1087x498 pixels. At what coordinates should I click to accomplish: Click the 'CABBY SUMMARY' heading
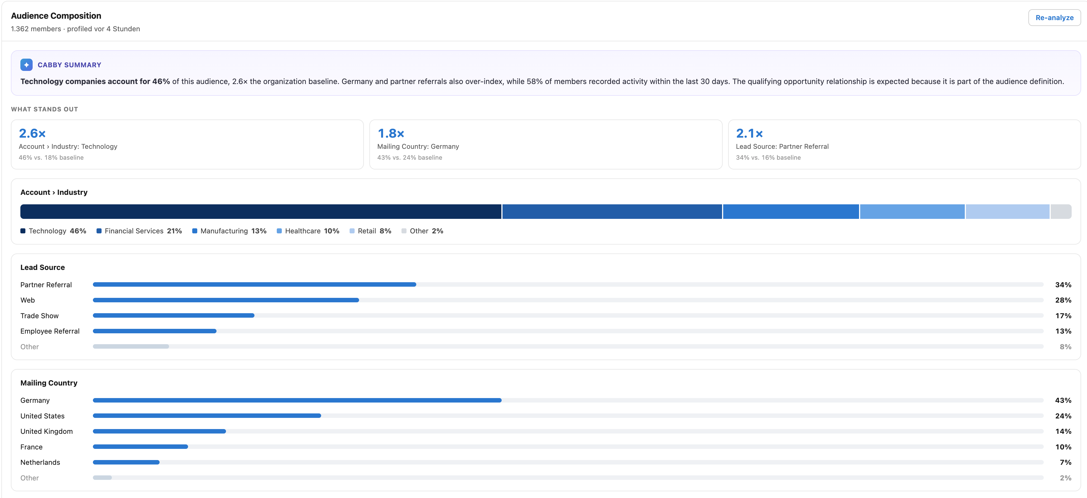tap(69, 65)
